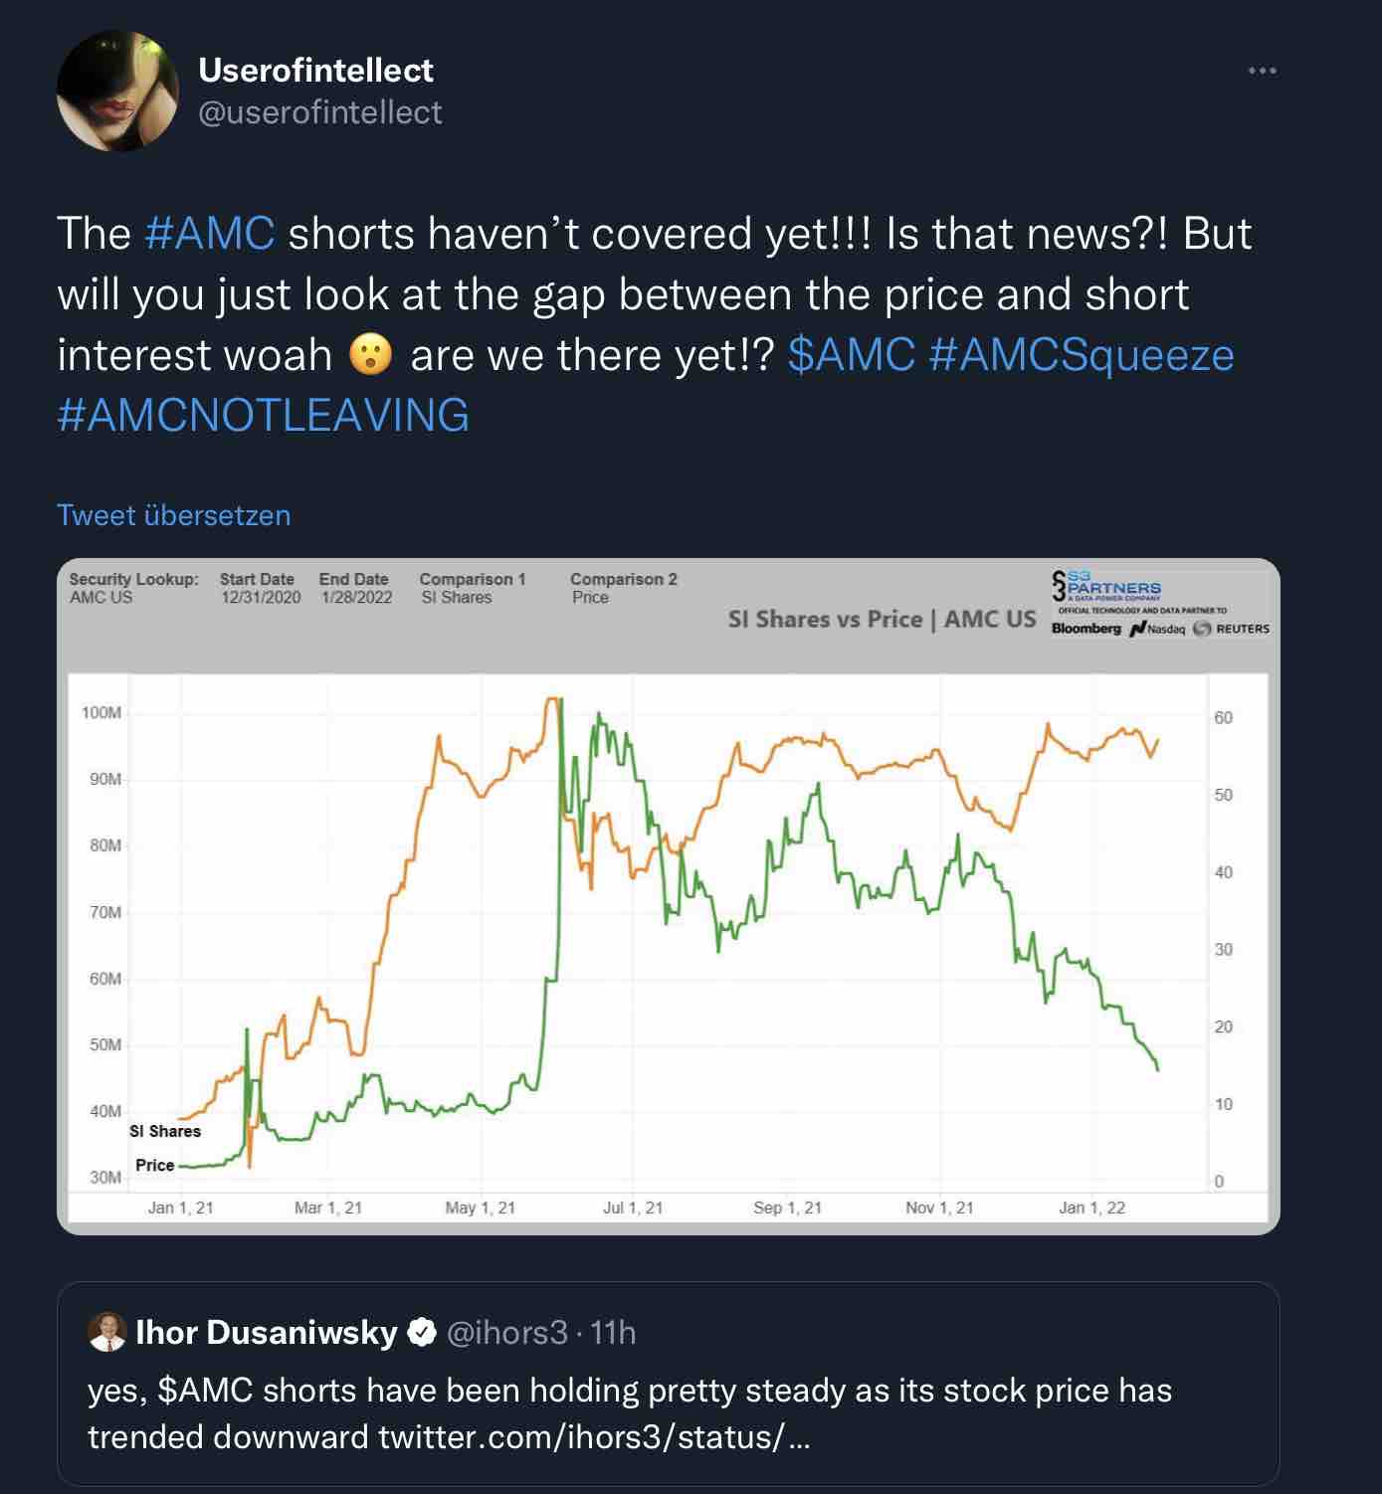Click Tweet übersetzen to translate the tweet
Screen dimensions: 1382x1494
[173, 515]
